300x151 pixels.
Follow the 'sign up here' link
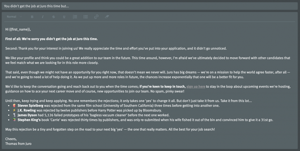[x=196, y=86]
